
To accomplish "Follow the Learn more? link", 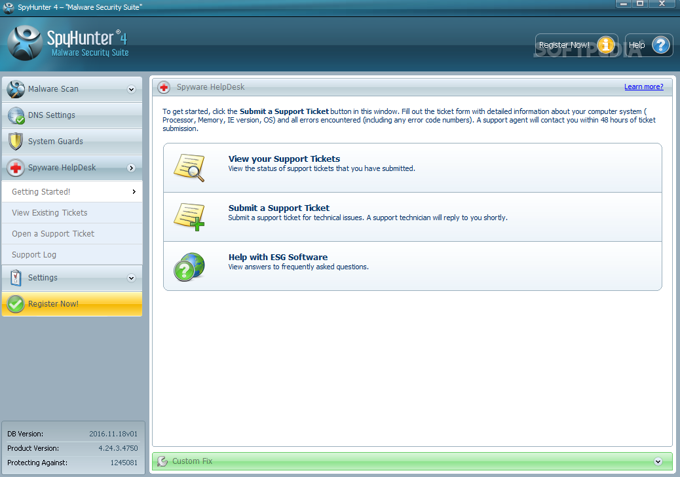I will click(643, 86).
